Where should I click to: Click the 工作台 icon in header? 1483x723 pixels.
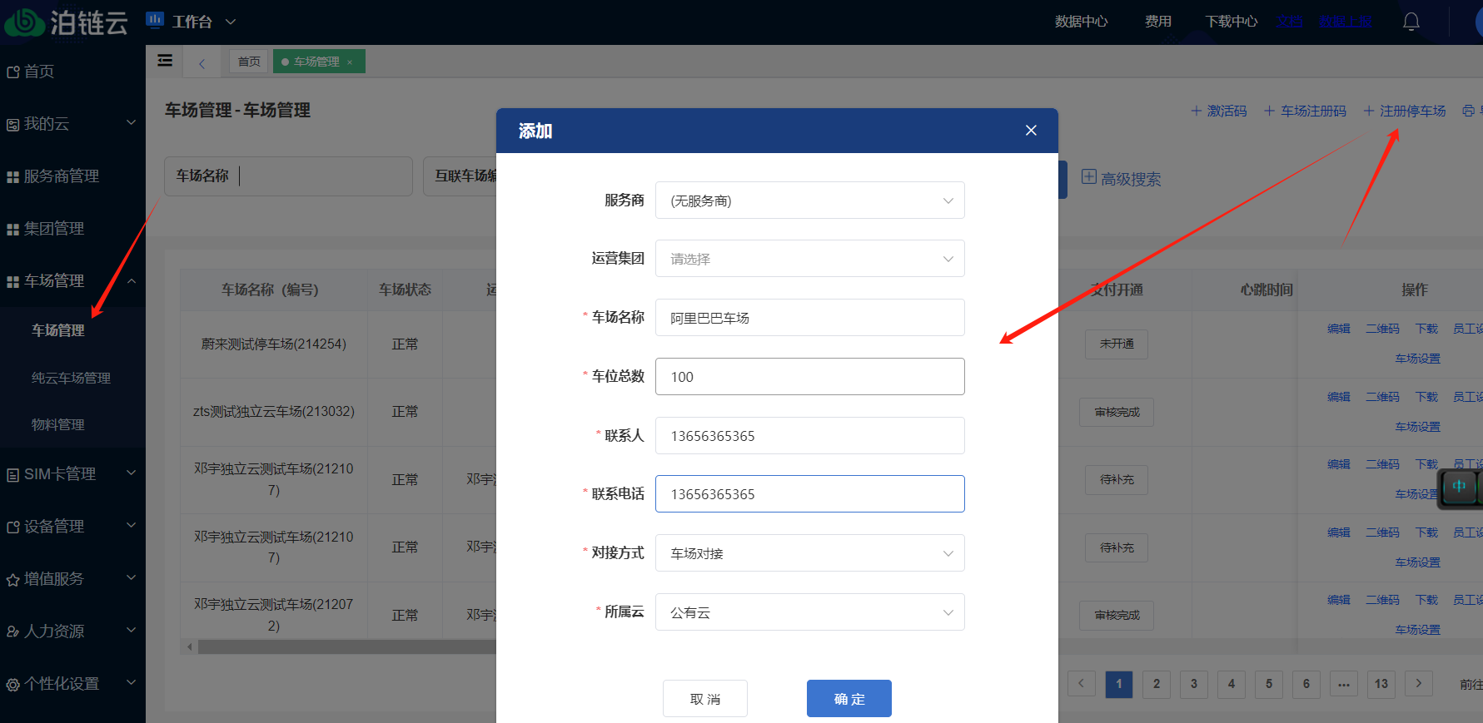[x=155, y=20]
